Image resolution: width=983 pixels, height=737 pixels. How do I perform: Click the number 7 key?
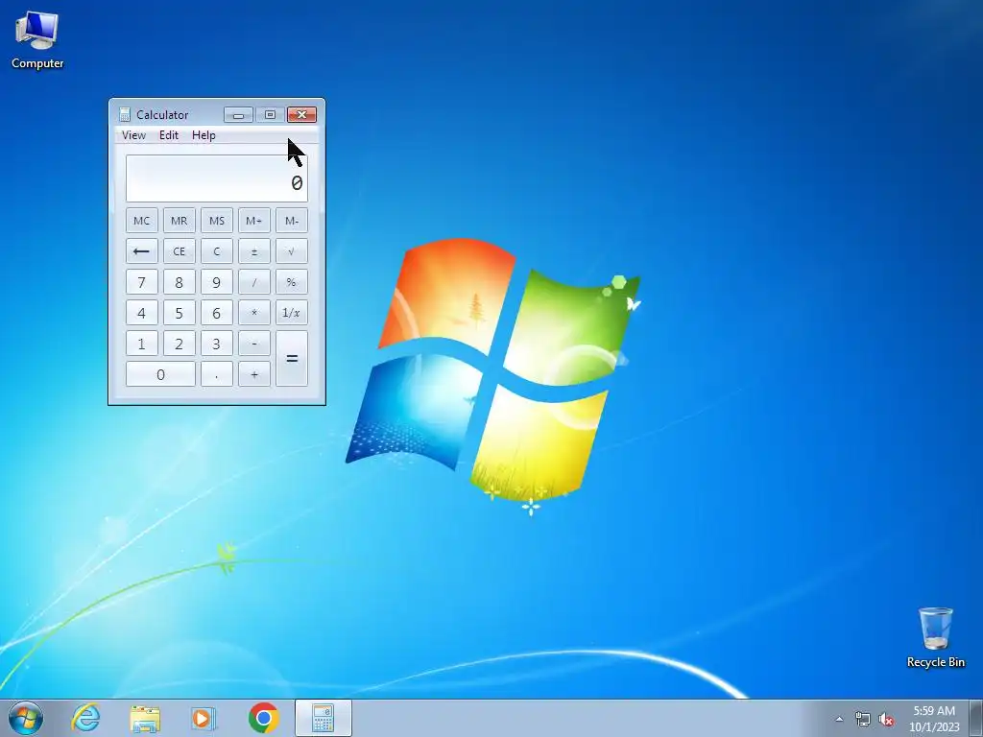[x=142, y=282]
